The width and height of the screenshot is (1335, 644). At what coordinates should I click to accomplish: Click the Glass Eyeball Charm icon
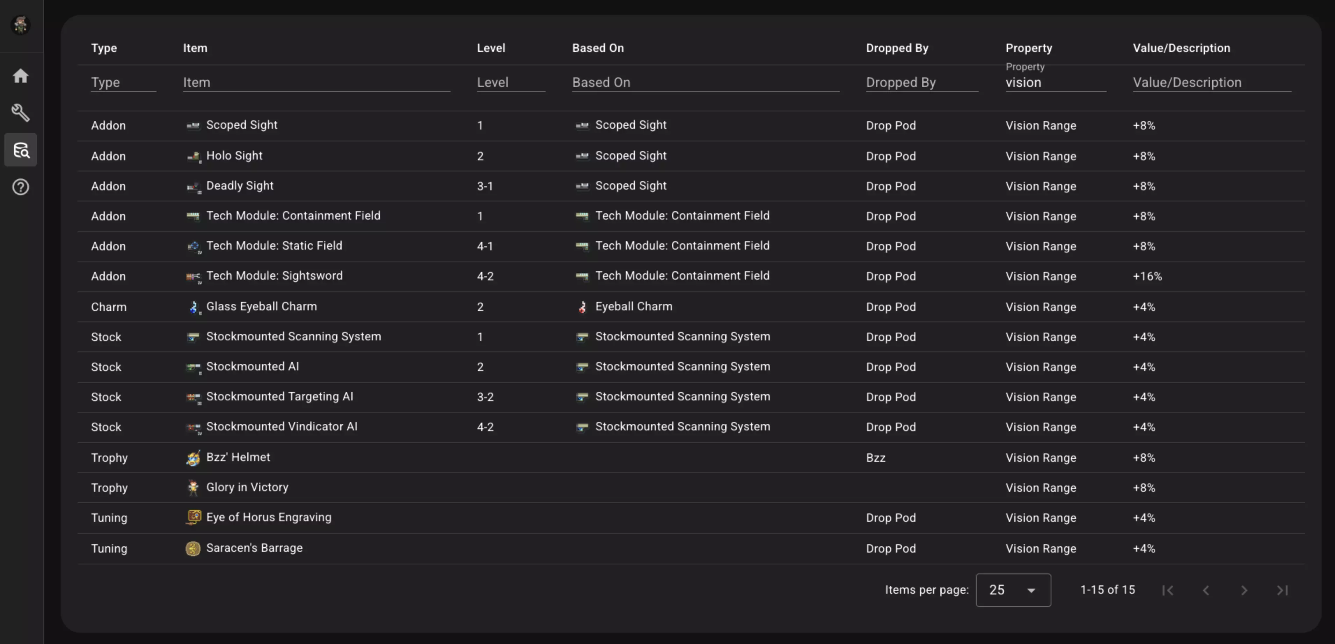(193, 307)
